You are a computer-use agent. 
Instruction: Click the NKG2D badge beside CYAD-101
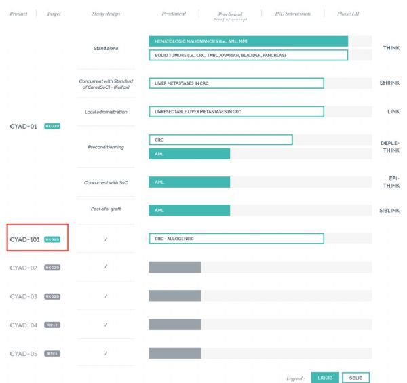[52, 239]
